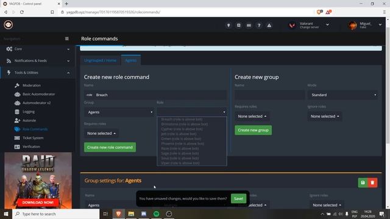Screen dimensions: 390x219
Task: Click the rectangle card icon in top bar
Action: 249,26
